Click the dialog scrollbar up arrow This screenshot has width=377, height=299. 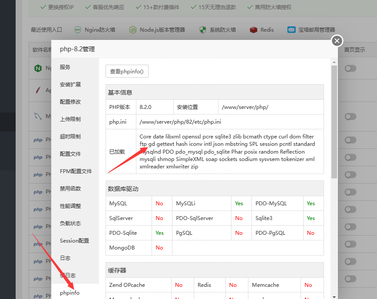[x=334, y=62]
